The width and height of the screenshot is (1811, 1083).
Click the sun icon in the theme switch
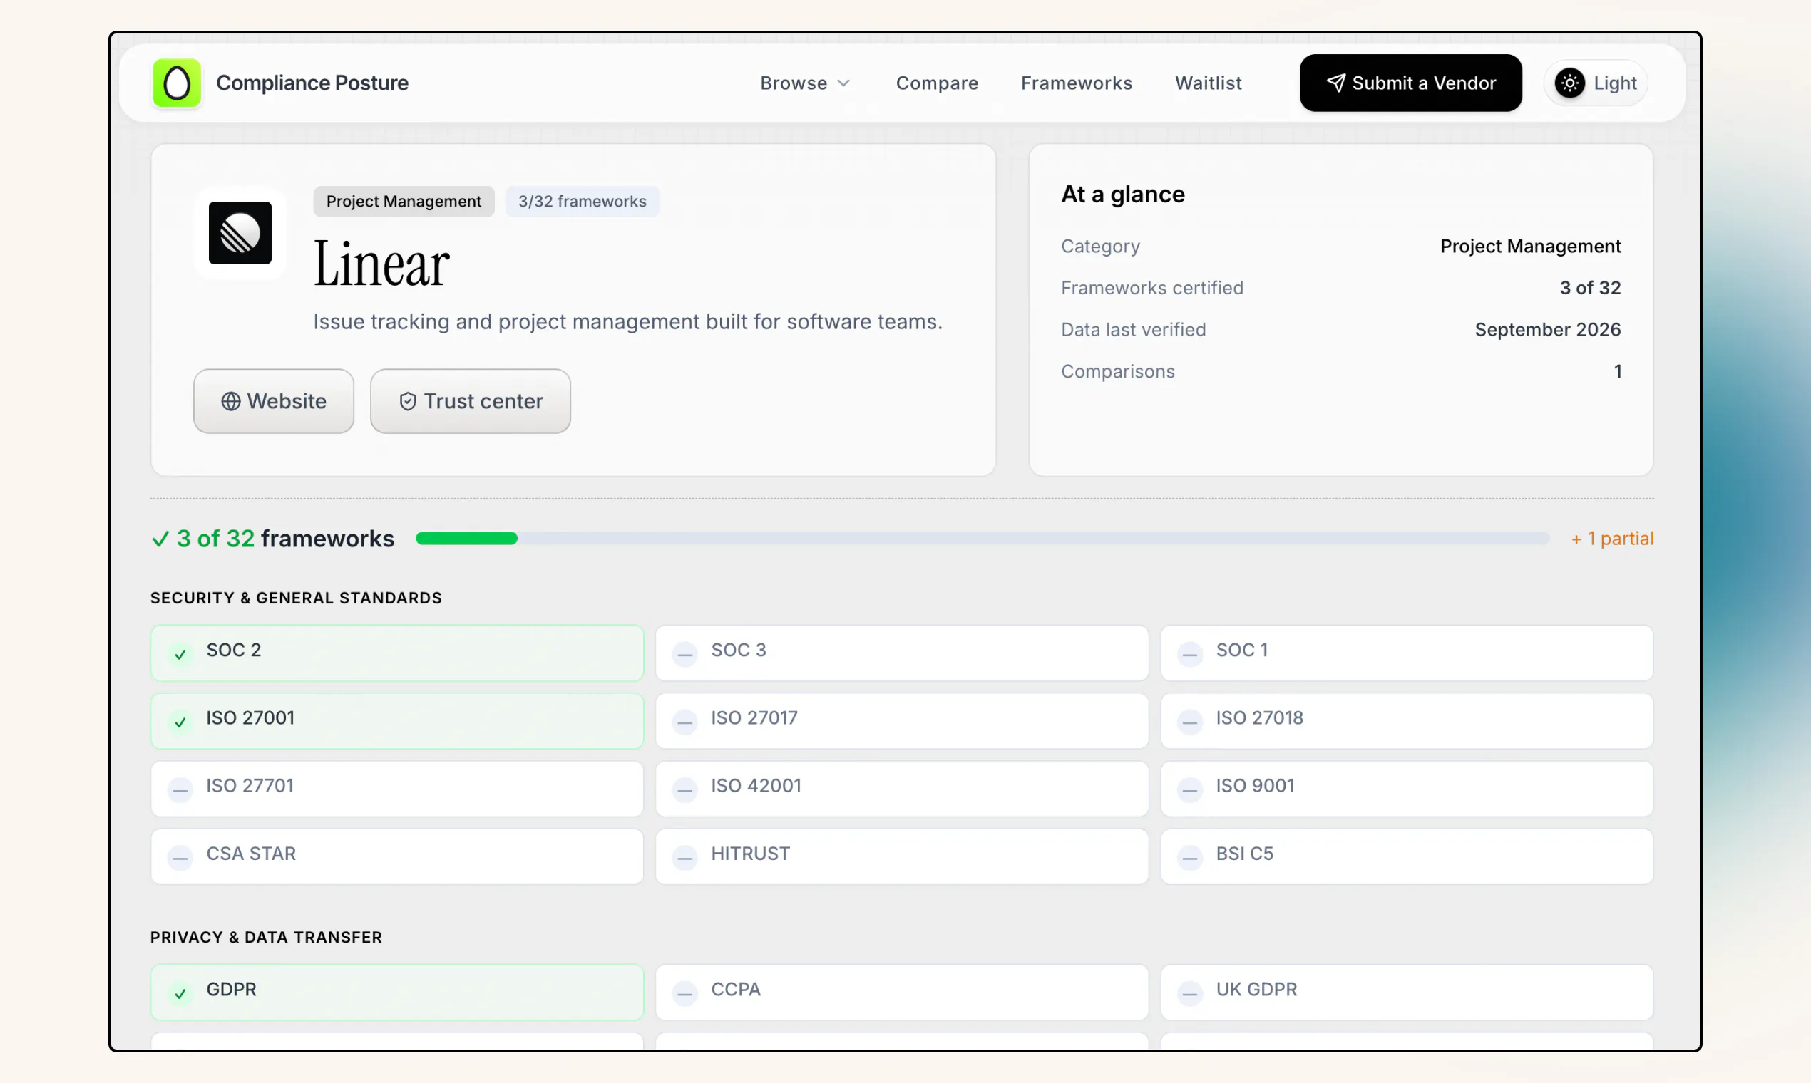click(x=1570, y=83)
